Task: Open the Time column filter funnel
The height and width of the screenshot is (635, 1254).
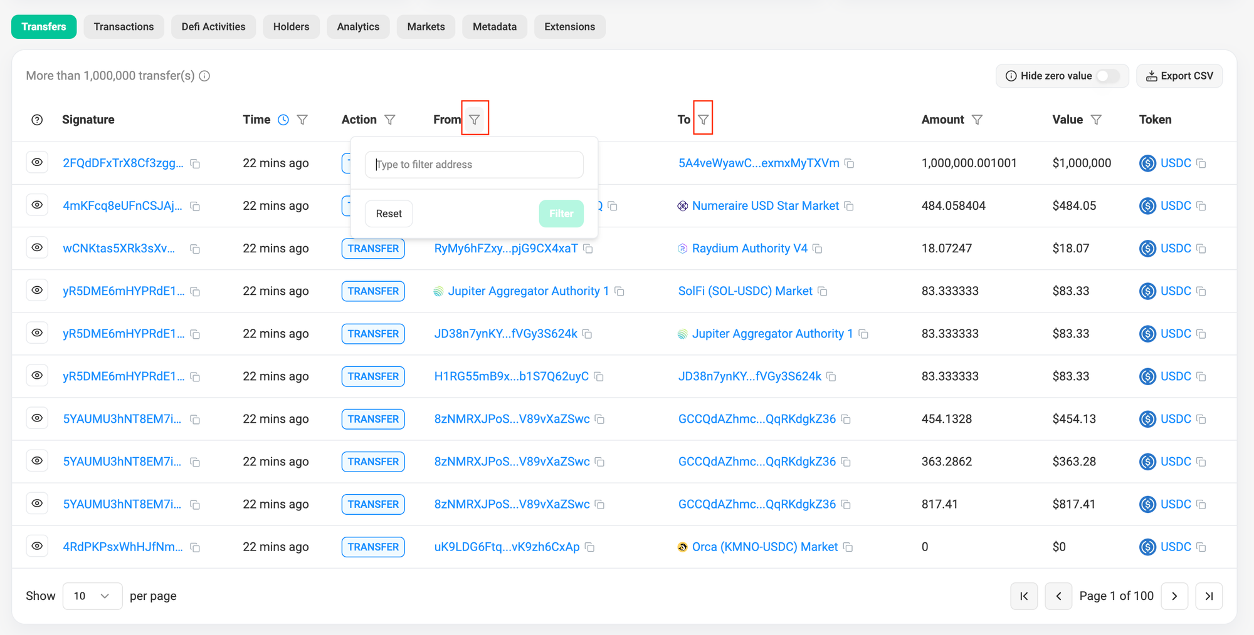Action: [x=302, y=120]
